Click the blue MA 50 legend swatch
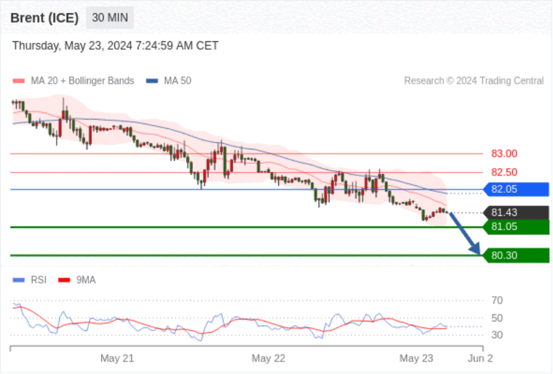 tap(152, 81)
